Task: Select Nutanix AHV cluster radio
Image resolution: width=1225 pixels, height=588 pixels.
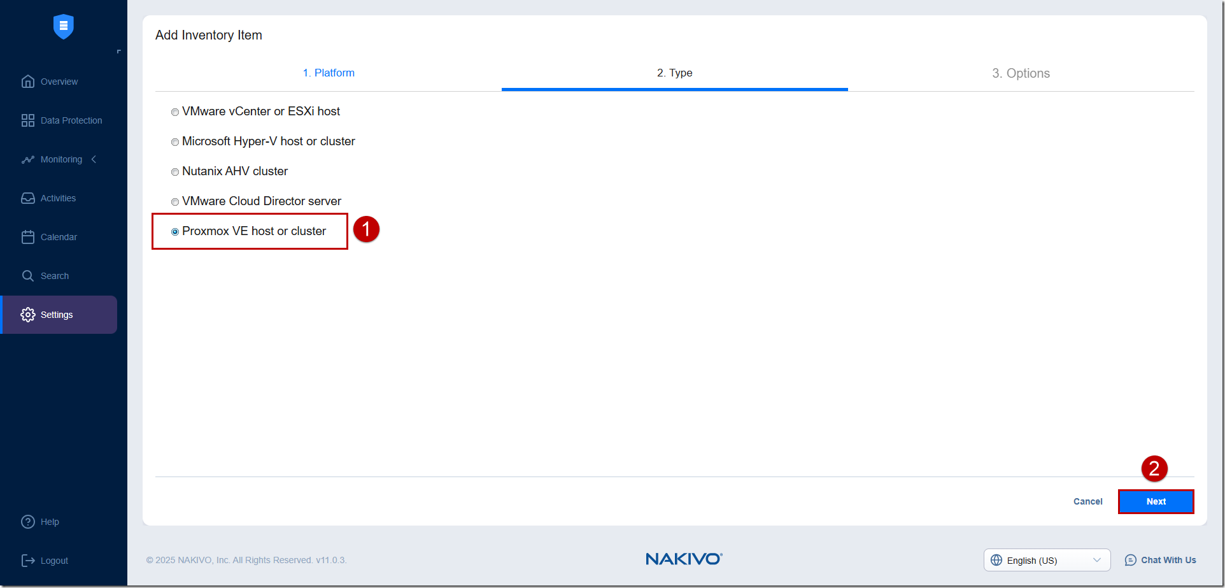Action: tap(175, 172)
